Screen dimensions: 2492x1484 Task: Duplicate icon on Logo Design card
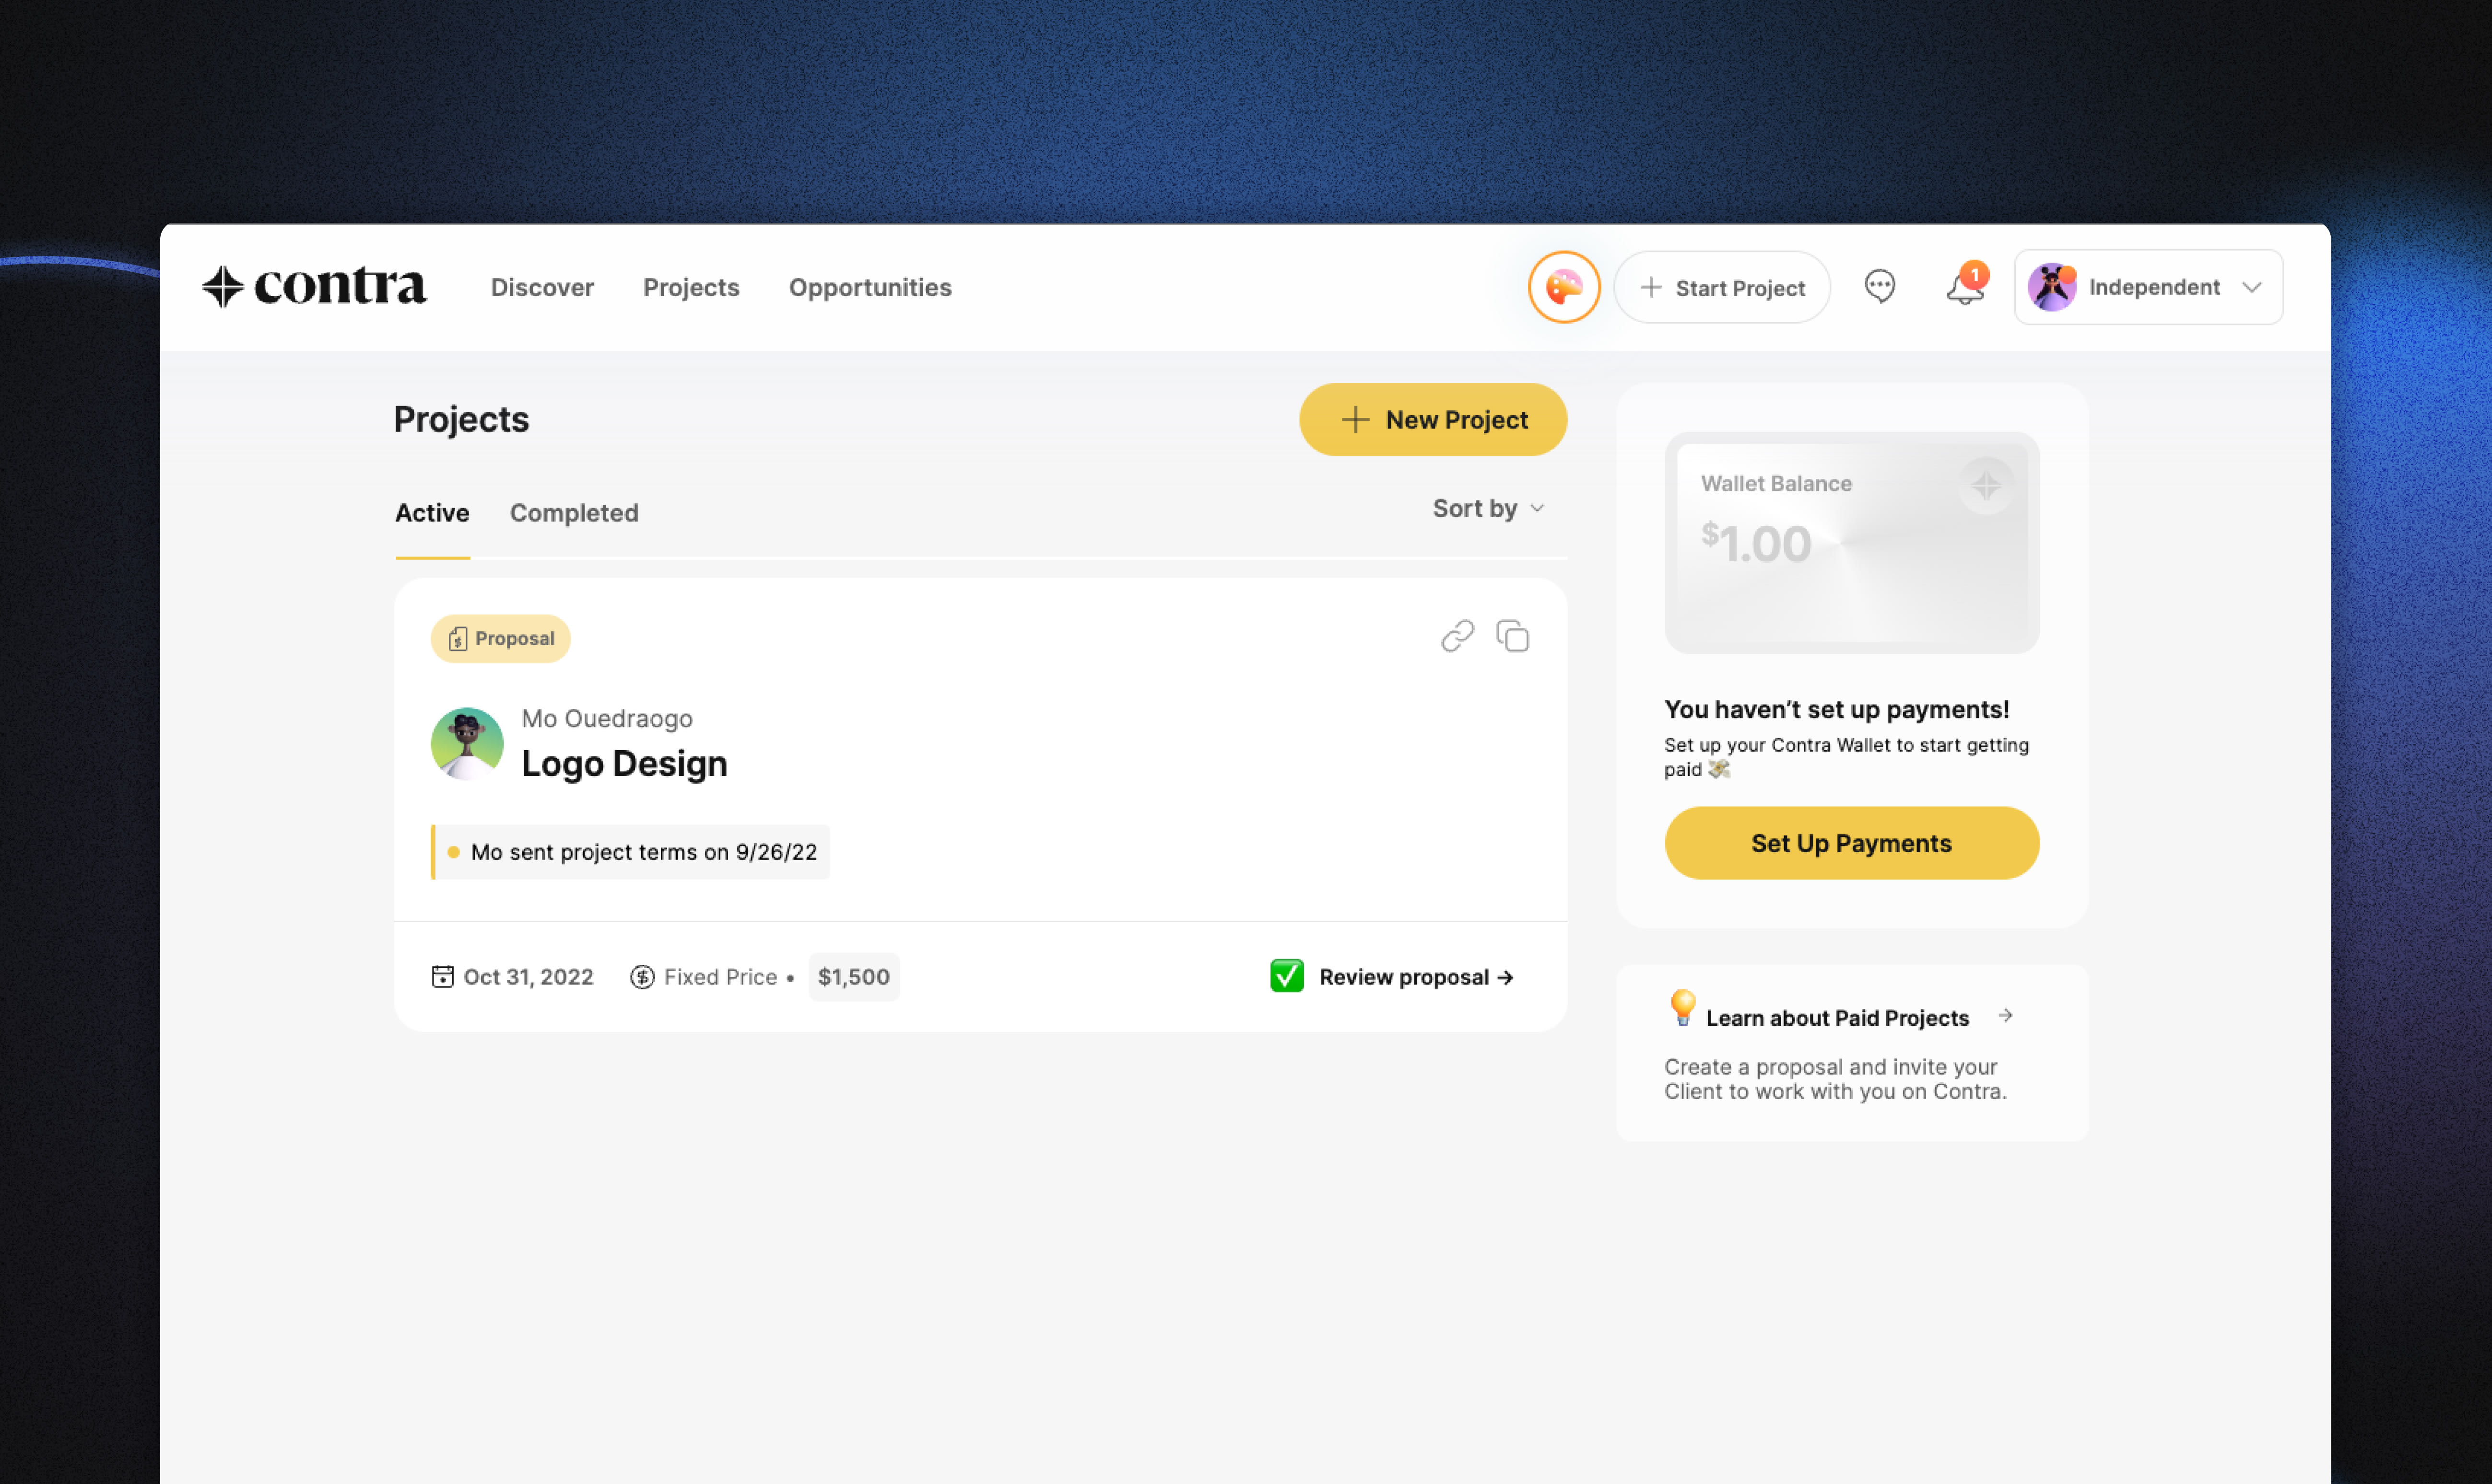[x=1513, y=636]
